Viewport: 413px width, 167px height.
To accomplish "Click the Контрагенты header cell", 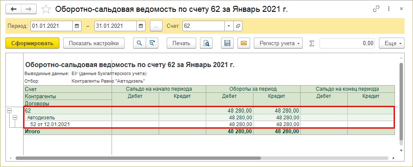I will pos(68,96).
